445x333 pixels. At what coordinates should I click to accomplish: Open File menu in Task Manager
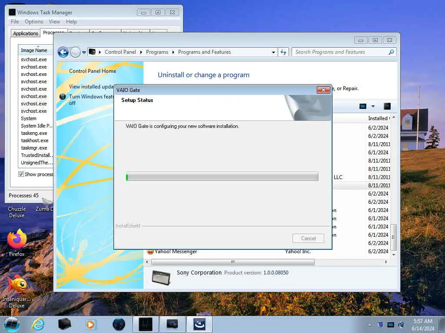15,22
